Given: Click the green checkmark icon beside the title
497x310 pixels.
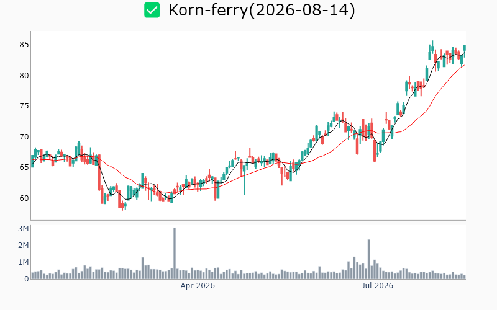Looking at the screenshot, I should (152, 10).
